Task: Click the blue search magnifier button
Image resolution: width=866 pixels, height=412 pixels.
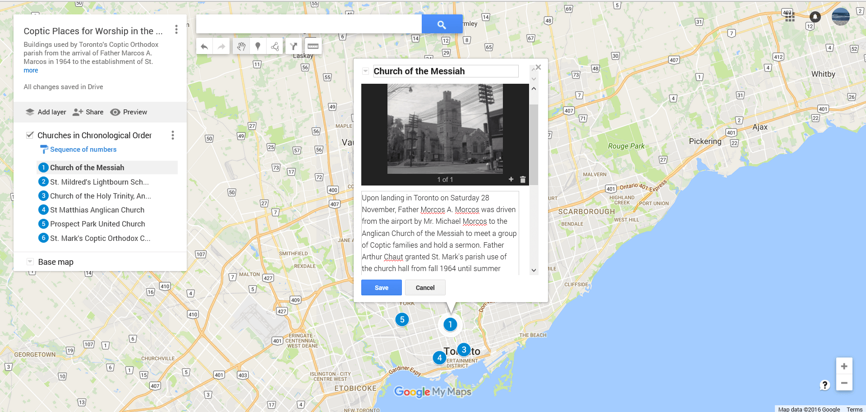Action: [x=442, y=24]
